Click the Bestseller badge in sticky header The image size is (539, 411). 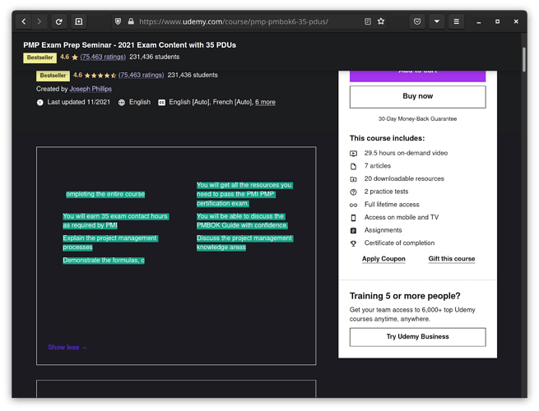39,58
